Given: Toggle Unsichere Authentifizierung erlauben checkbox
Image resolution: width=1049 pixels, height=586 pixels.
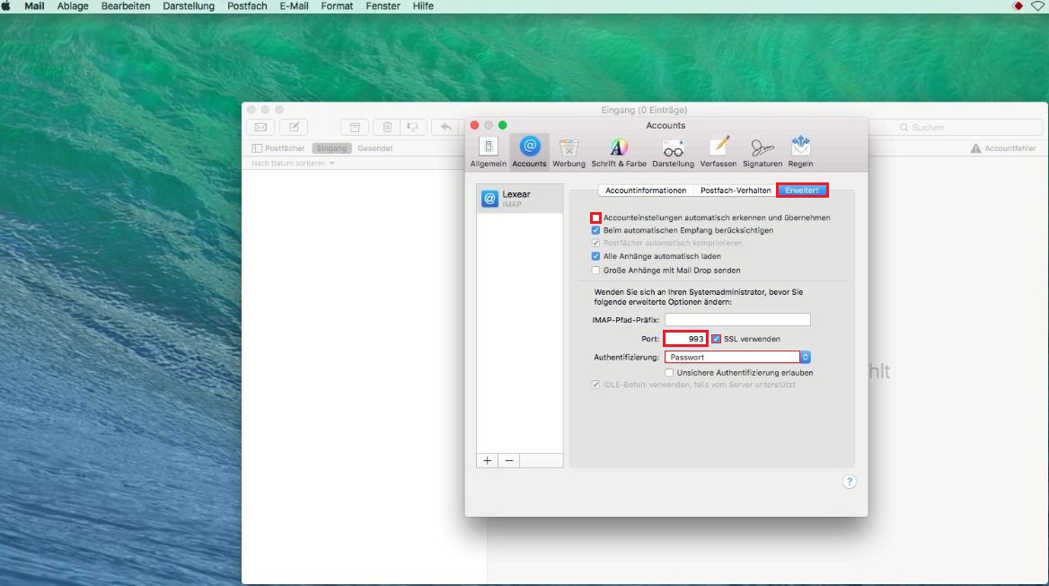Looking at the screenshot, I should 670,372.
